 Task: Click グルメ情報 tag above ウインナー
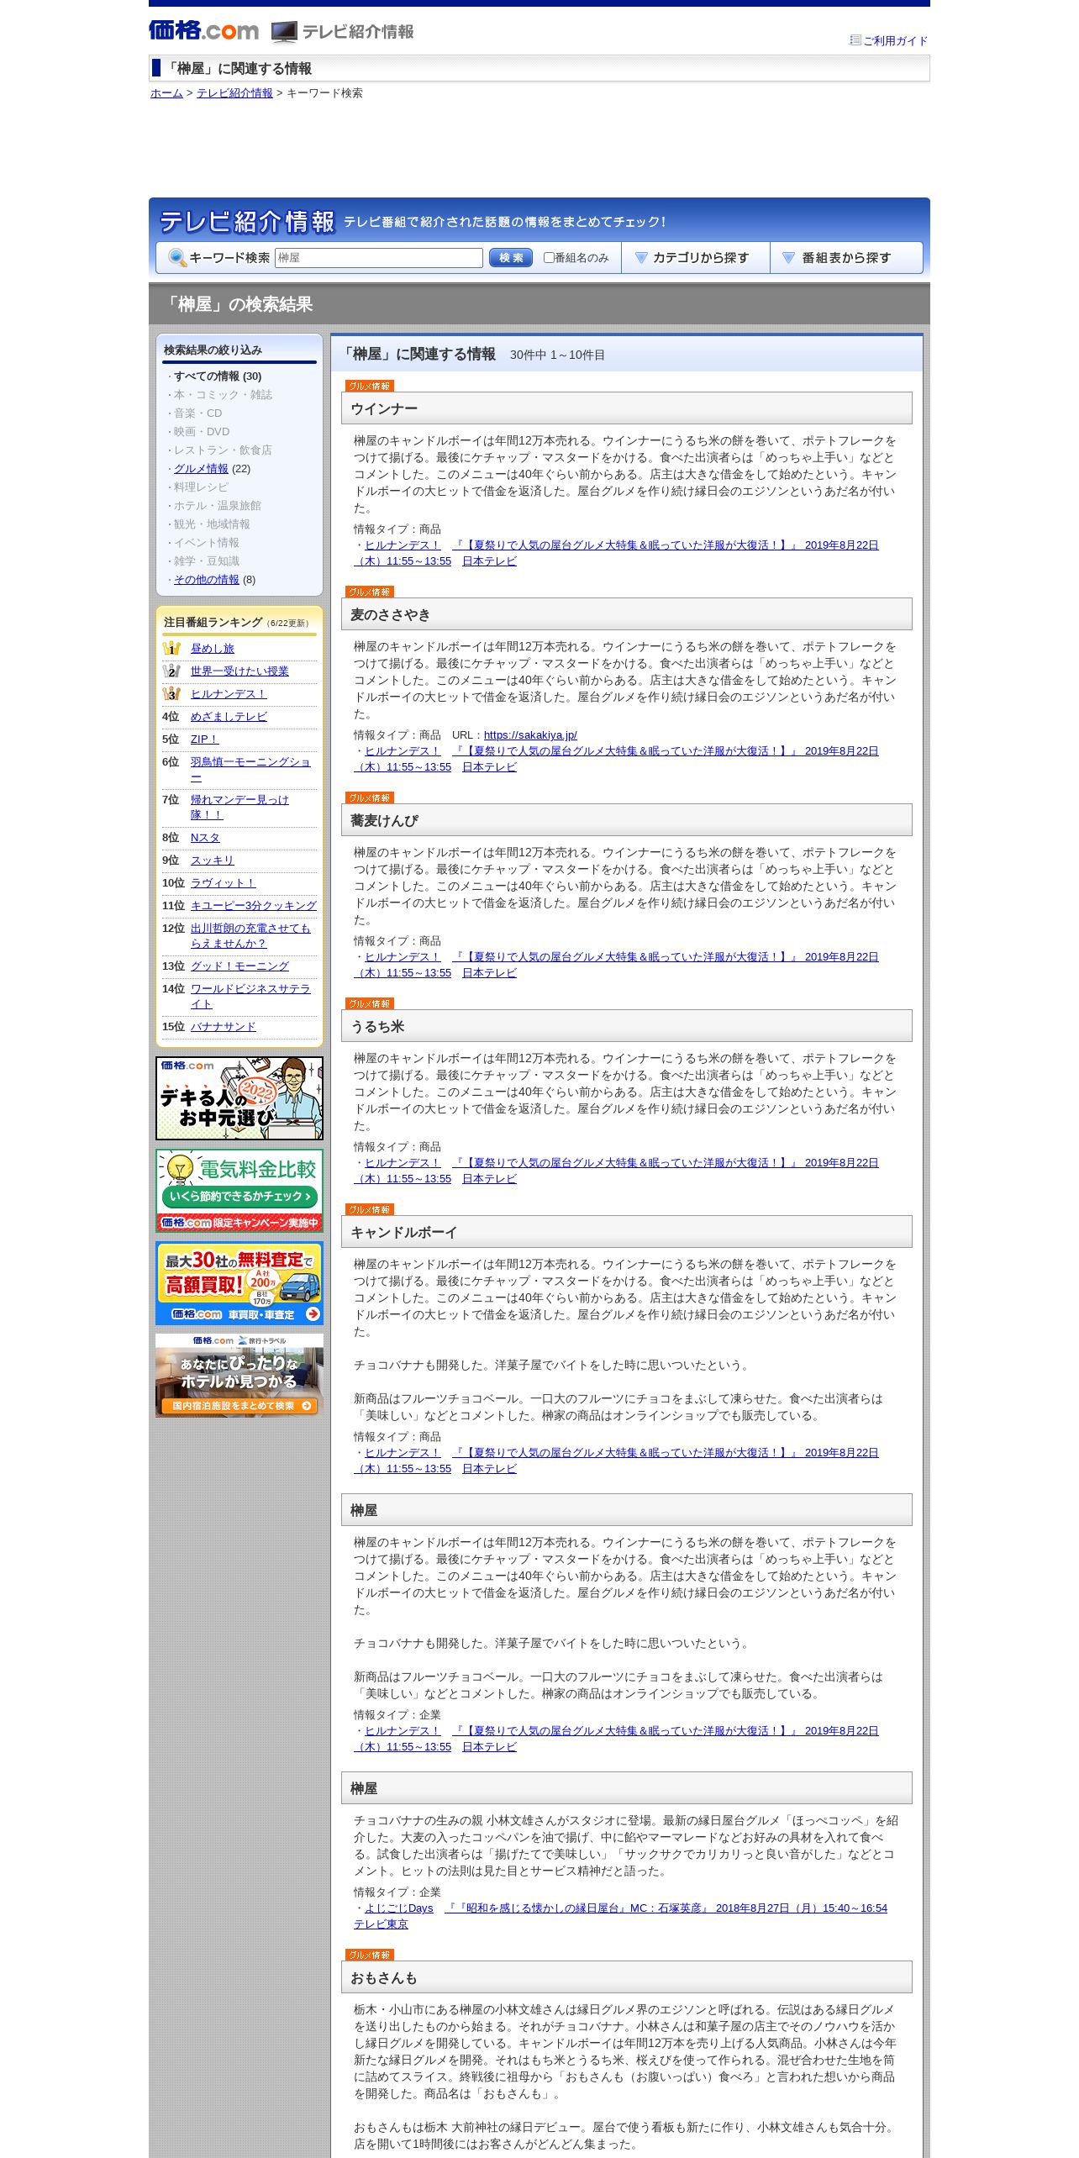tap(370, 386)
